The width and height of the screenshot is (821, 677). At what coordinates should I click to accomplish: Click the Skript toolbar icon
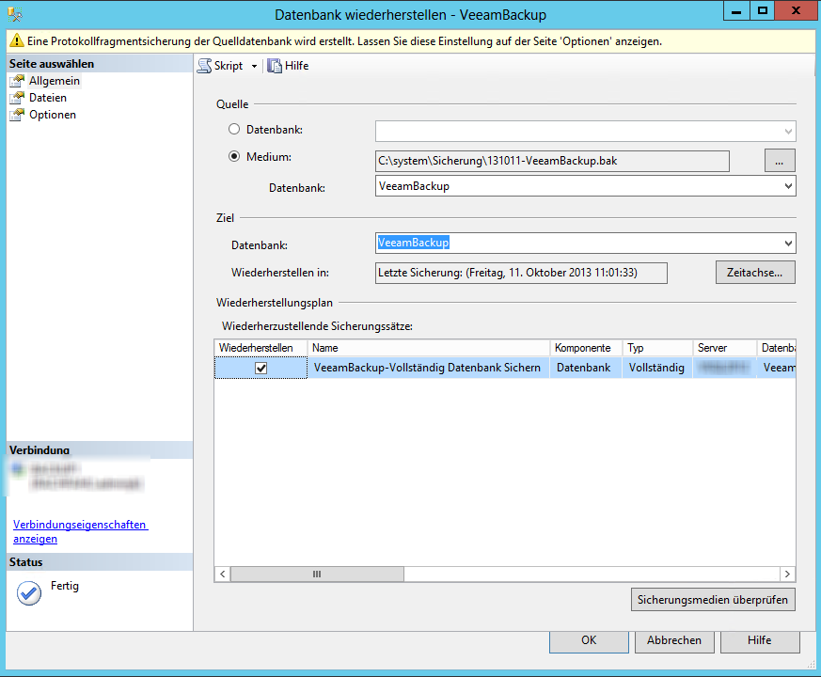point(205,66)
